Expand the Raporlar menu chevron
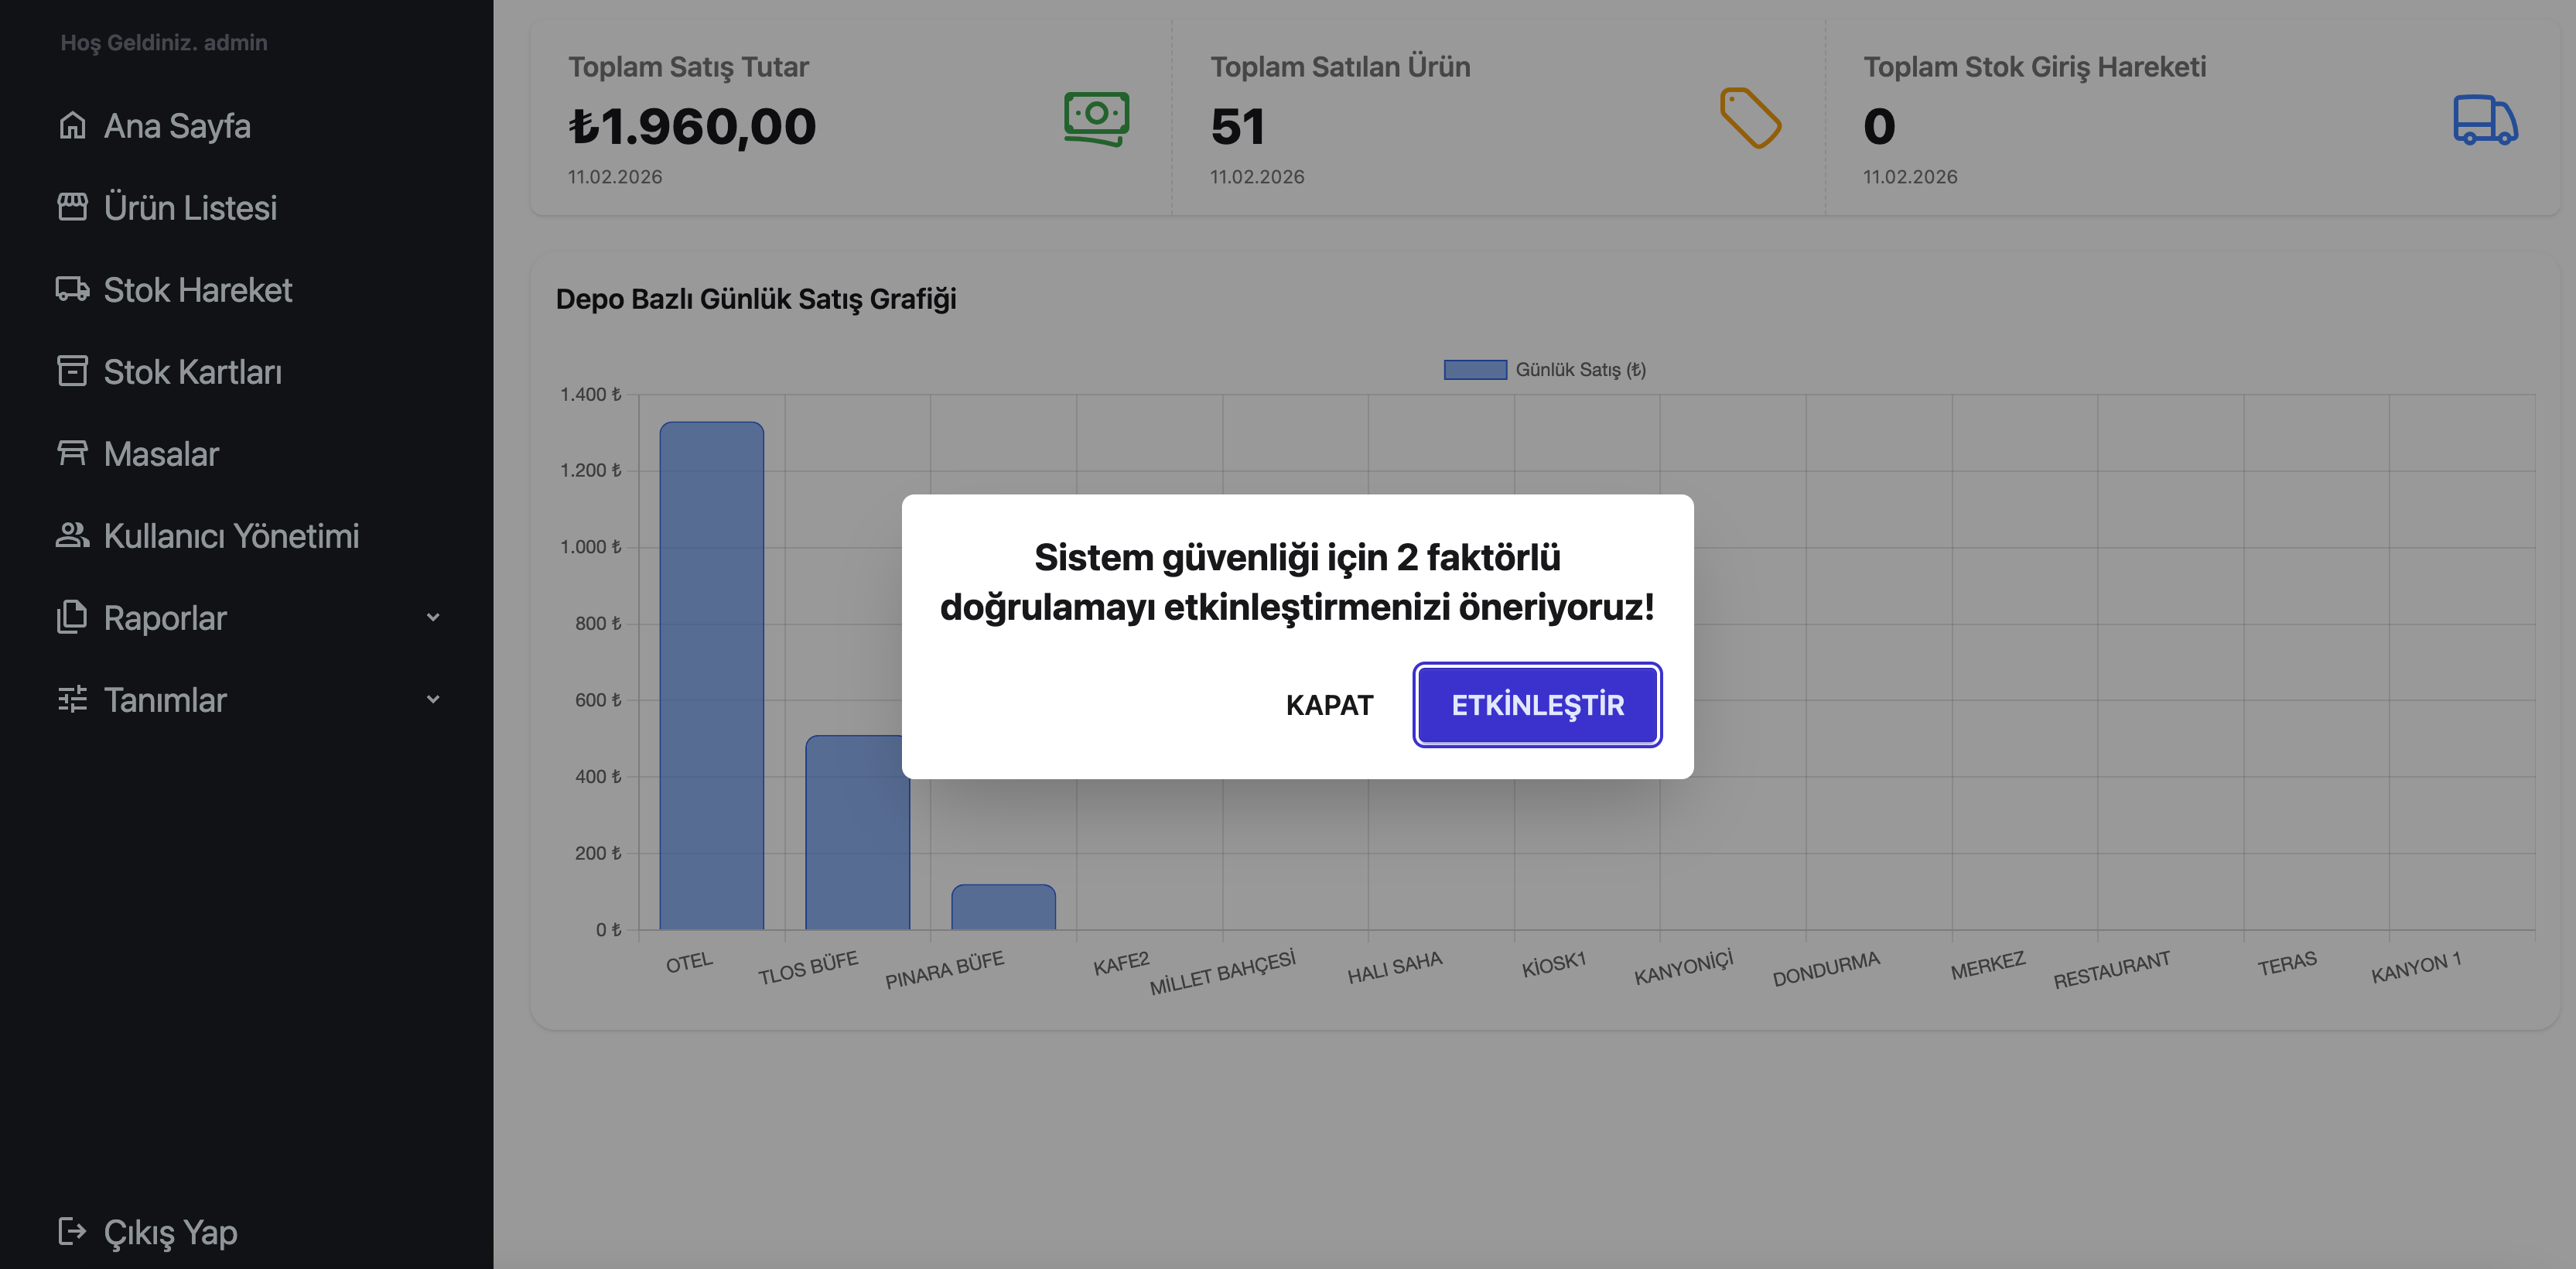The width and height of the screenshot is (2576, 1269). coord(433,617)
